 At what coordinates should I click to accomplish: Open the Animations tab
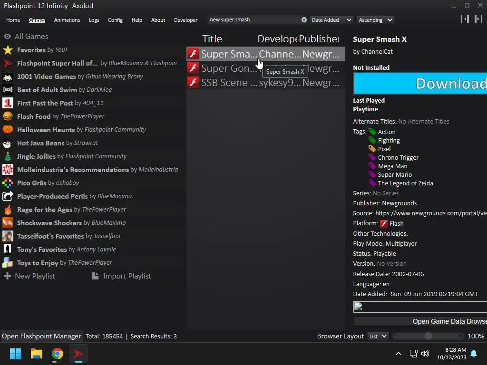pyautogui.click(x=67, y=20)
